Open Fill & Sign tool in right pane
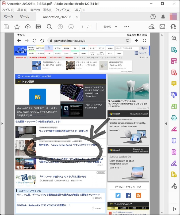180x215 pixels. (x=174, y=163)
